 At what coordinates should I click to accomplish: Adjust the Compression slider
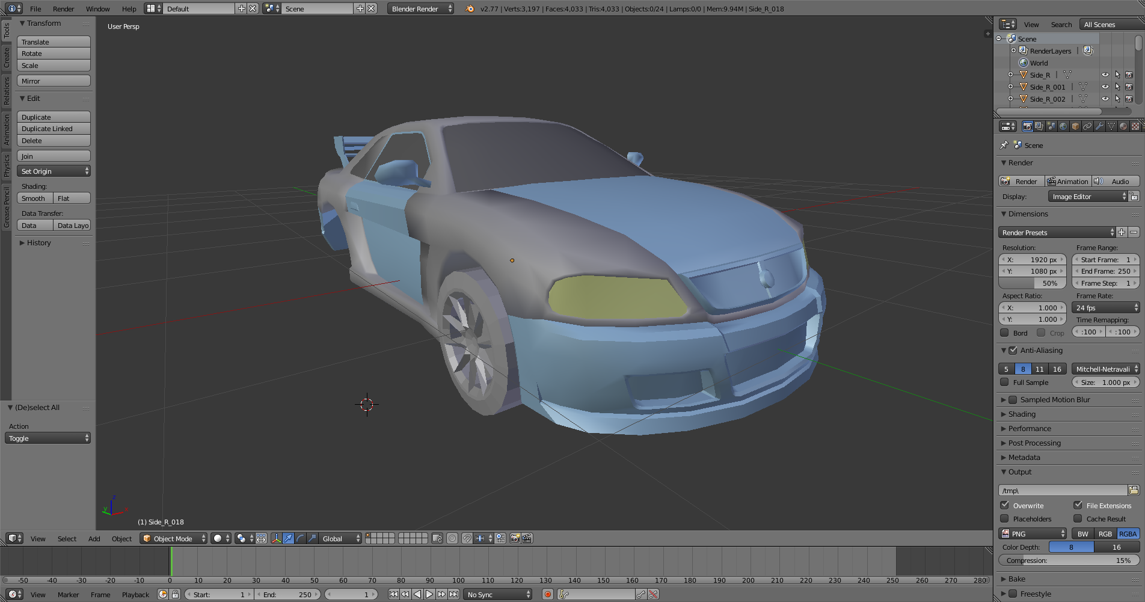(x=1069, y=561)
